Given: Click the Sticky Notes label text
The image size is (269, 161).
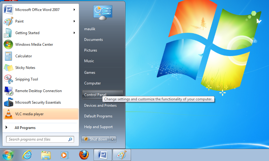Looking at the screenshot, I should tap(25, 68).
